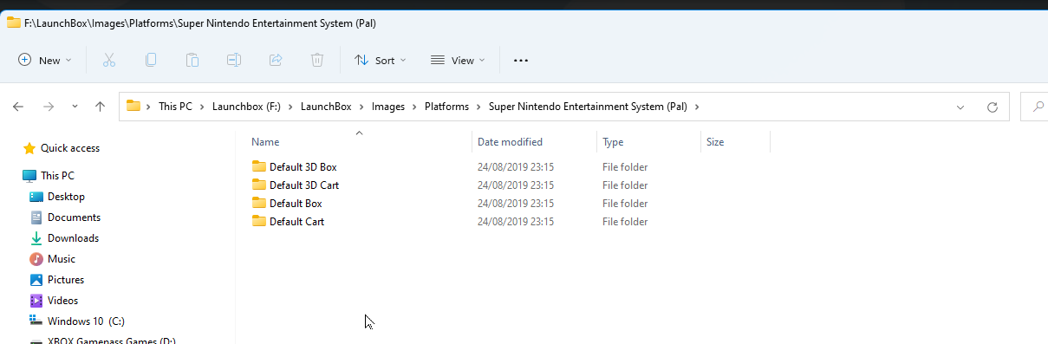Image resolution: width=1048 pixels, height=344 pixels.
Task: Click the Documents icon in sidebar
Action: click(x=36, y=217)
